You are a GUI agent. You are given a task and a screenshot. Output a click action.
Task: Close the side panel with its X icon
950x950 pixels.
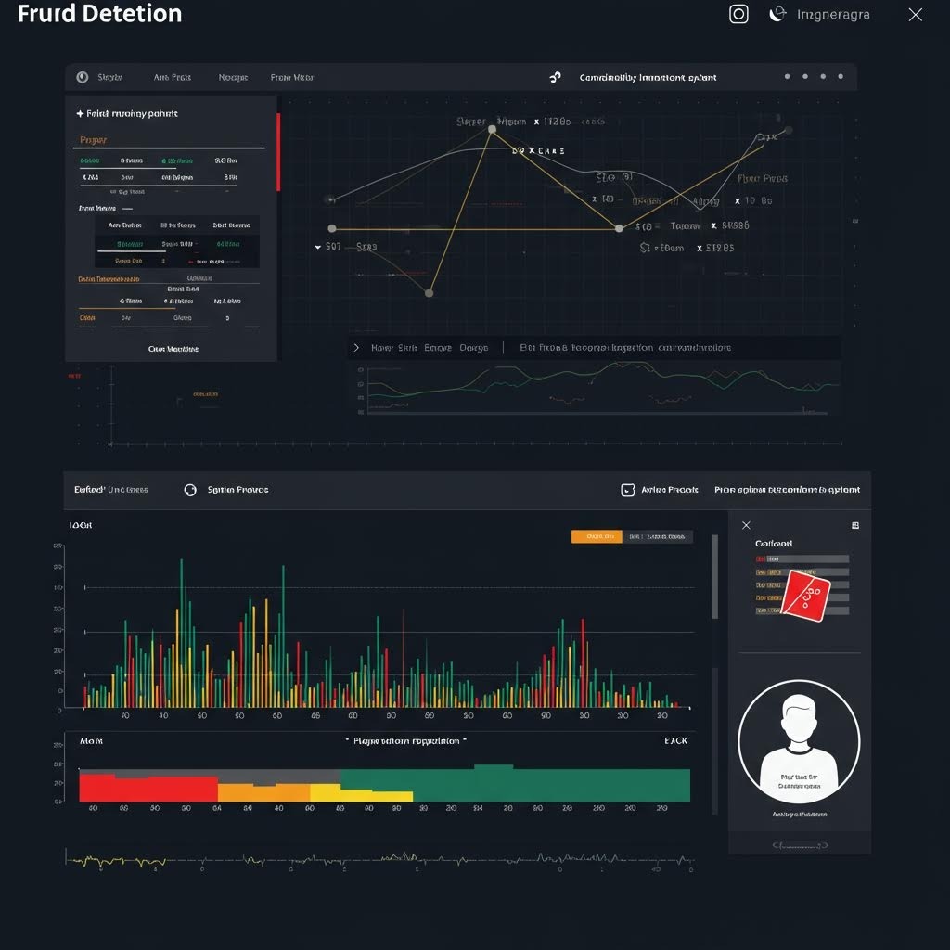coord(746,525)
